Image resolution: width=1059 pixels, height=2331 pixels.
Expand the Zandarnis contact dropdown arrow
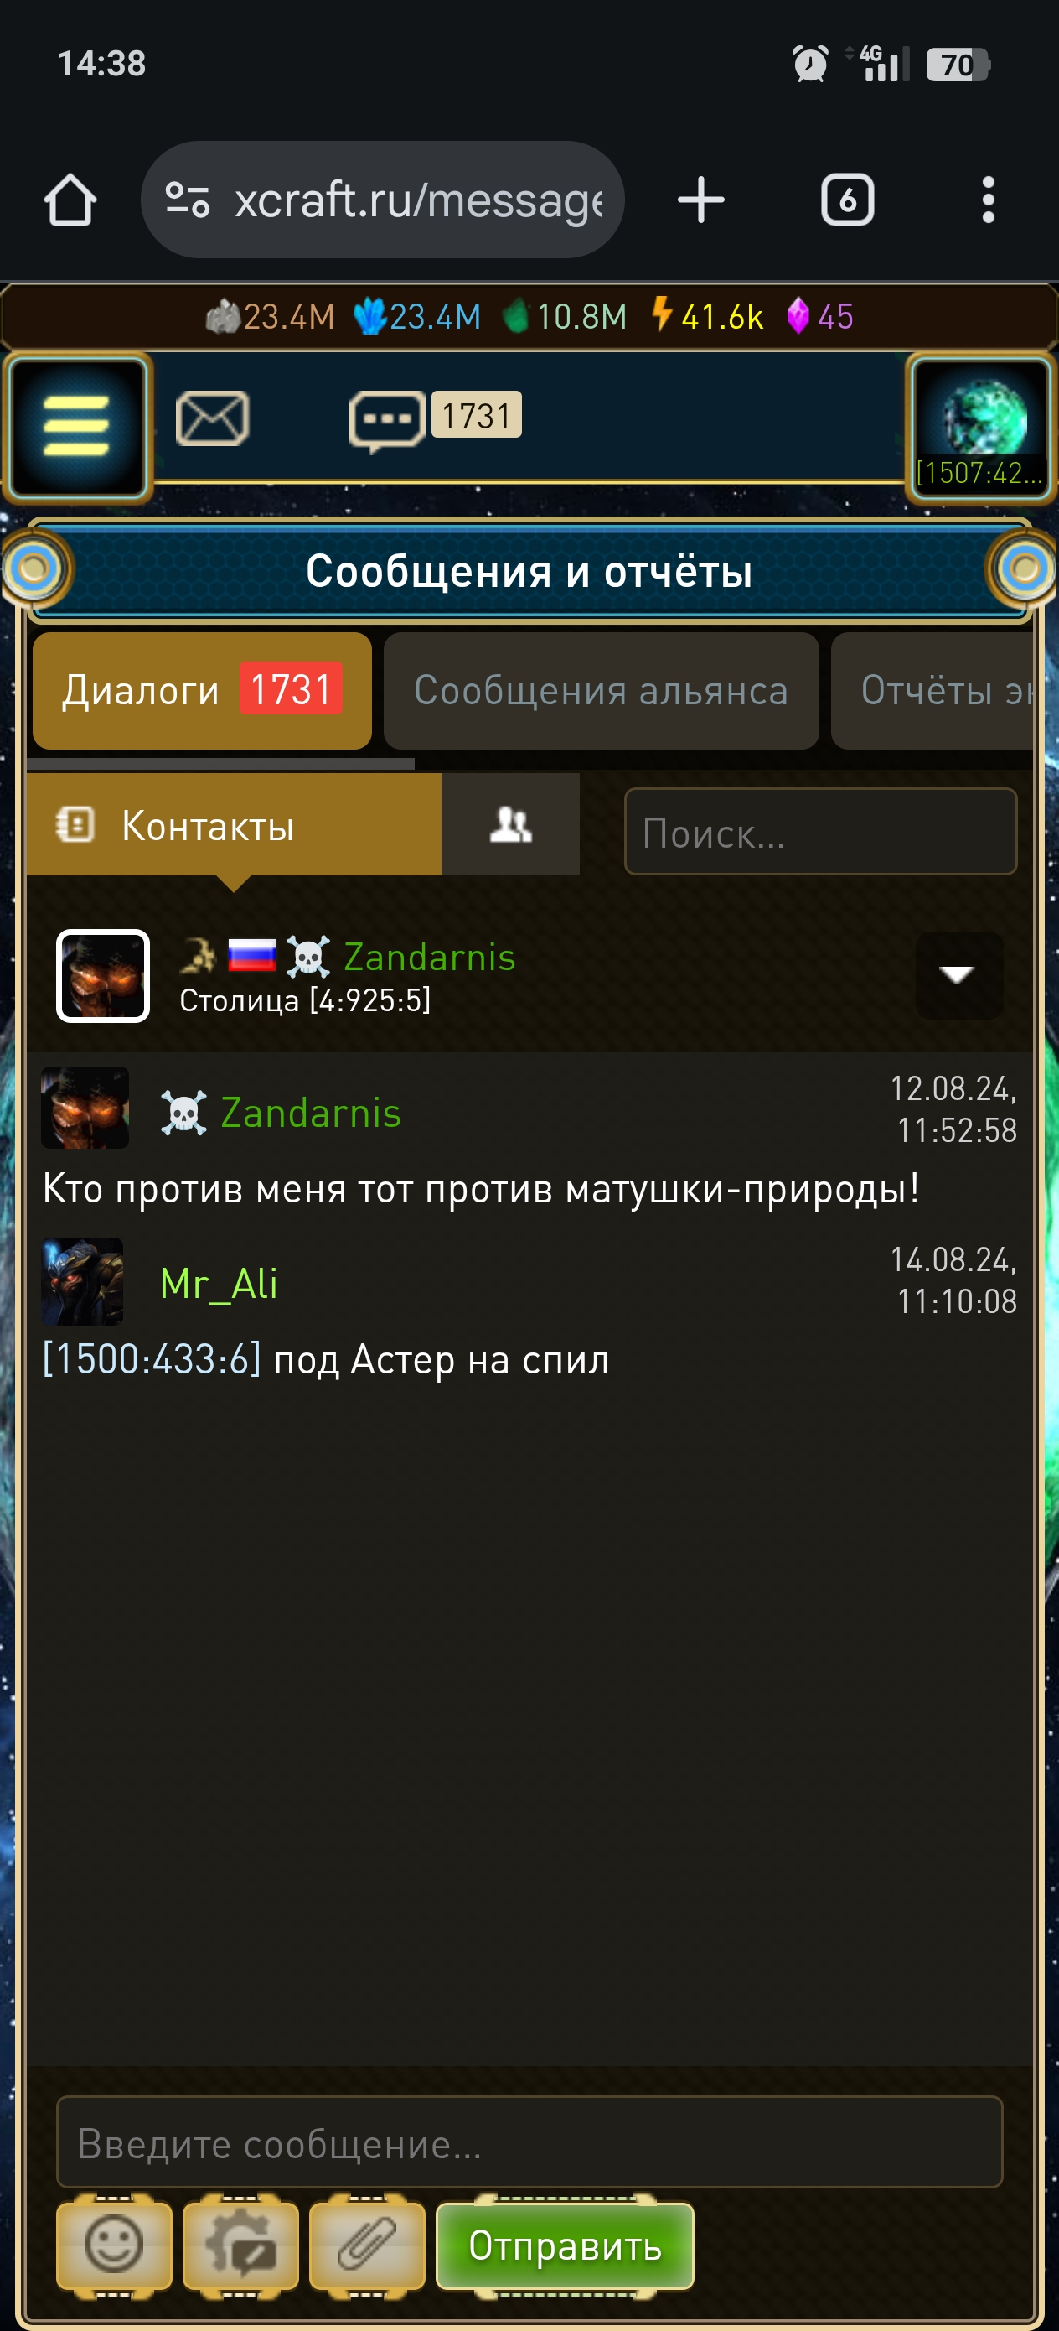point(958,975)
